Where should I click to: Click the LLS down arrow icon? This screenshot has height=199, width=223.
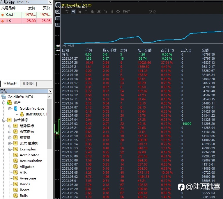click(2, 21)
